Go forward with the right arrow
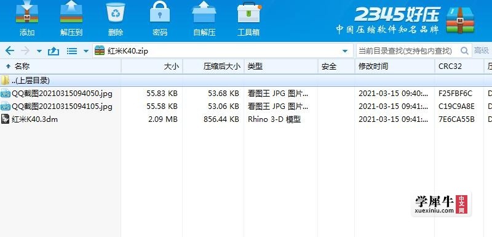 pyautogui.click(x=25, y=50)
